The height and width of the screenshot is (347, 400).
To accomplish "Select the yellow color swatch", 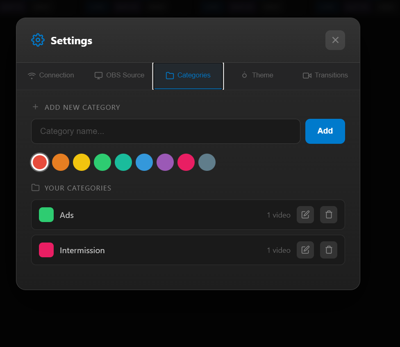I will coord(82,162).
